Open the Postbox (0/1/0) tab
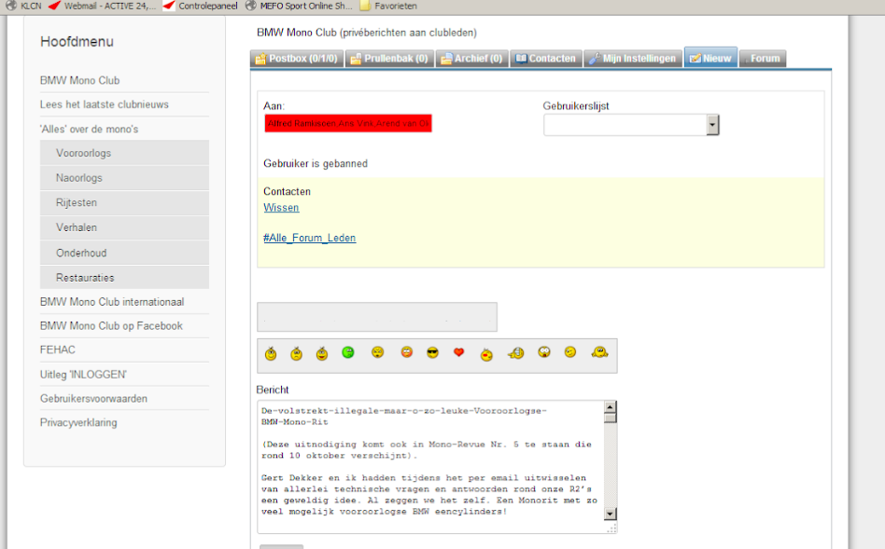 [296, 59]
